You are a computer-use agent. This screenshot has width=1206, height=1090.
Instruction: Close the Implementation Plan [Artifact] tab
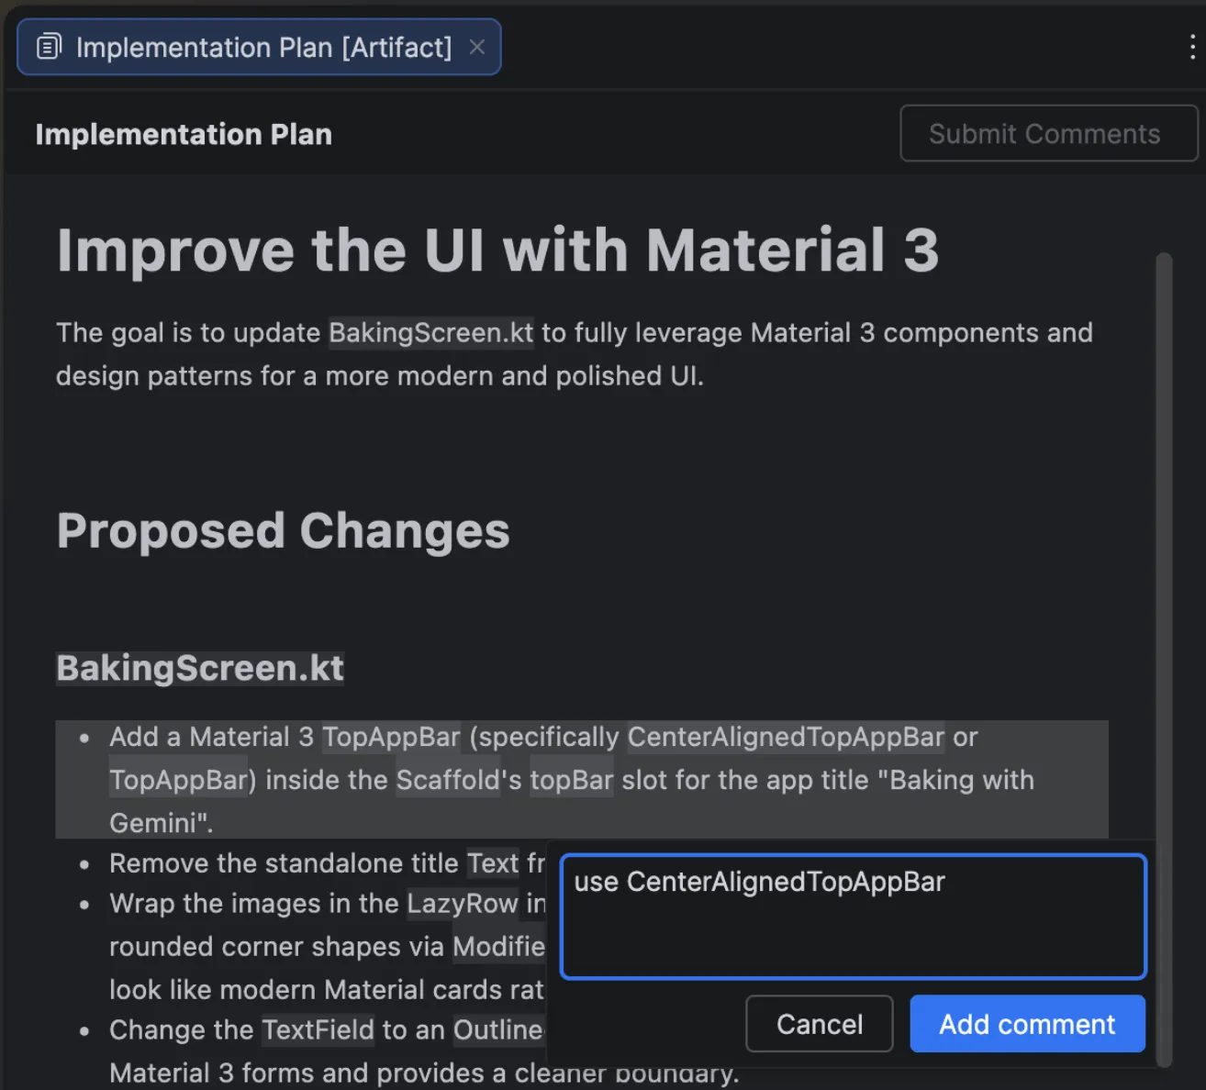pos(477,48)
